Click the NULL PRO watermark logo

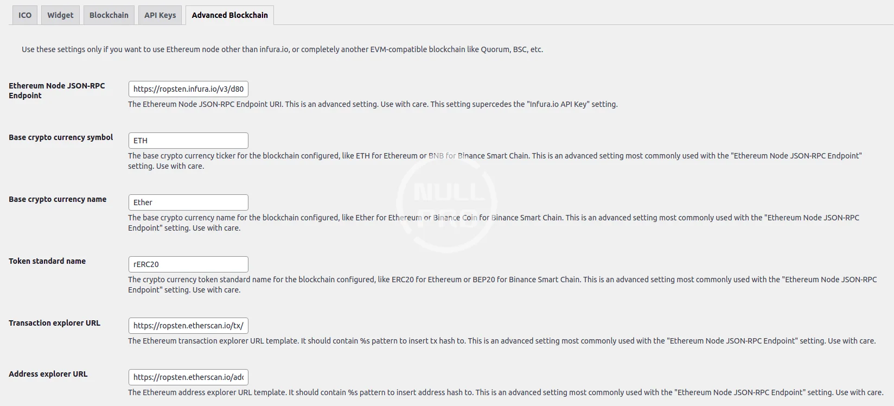[x=446, y=202]
